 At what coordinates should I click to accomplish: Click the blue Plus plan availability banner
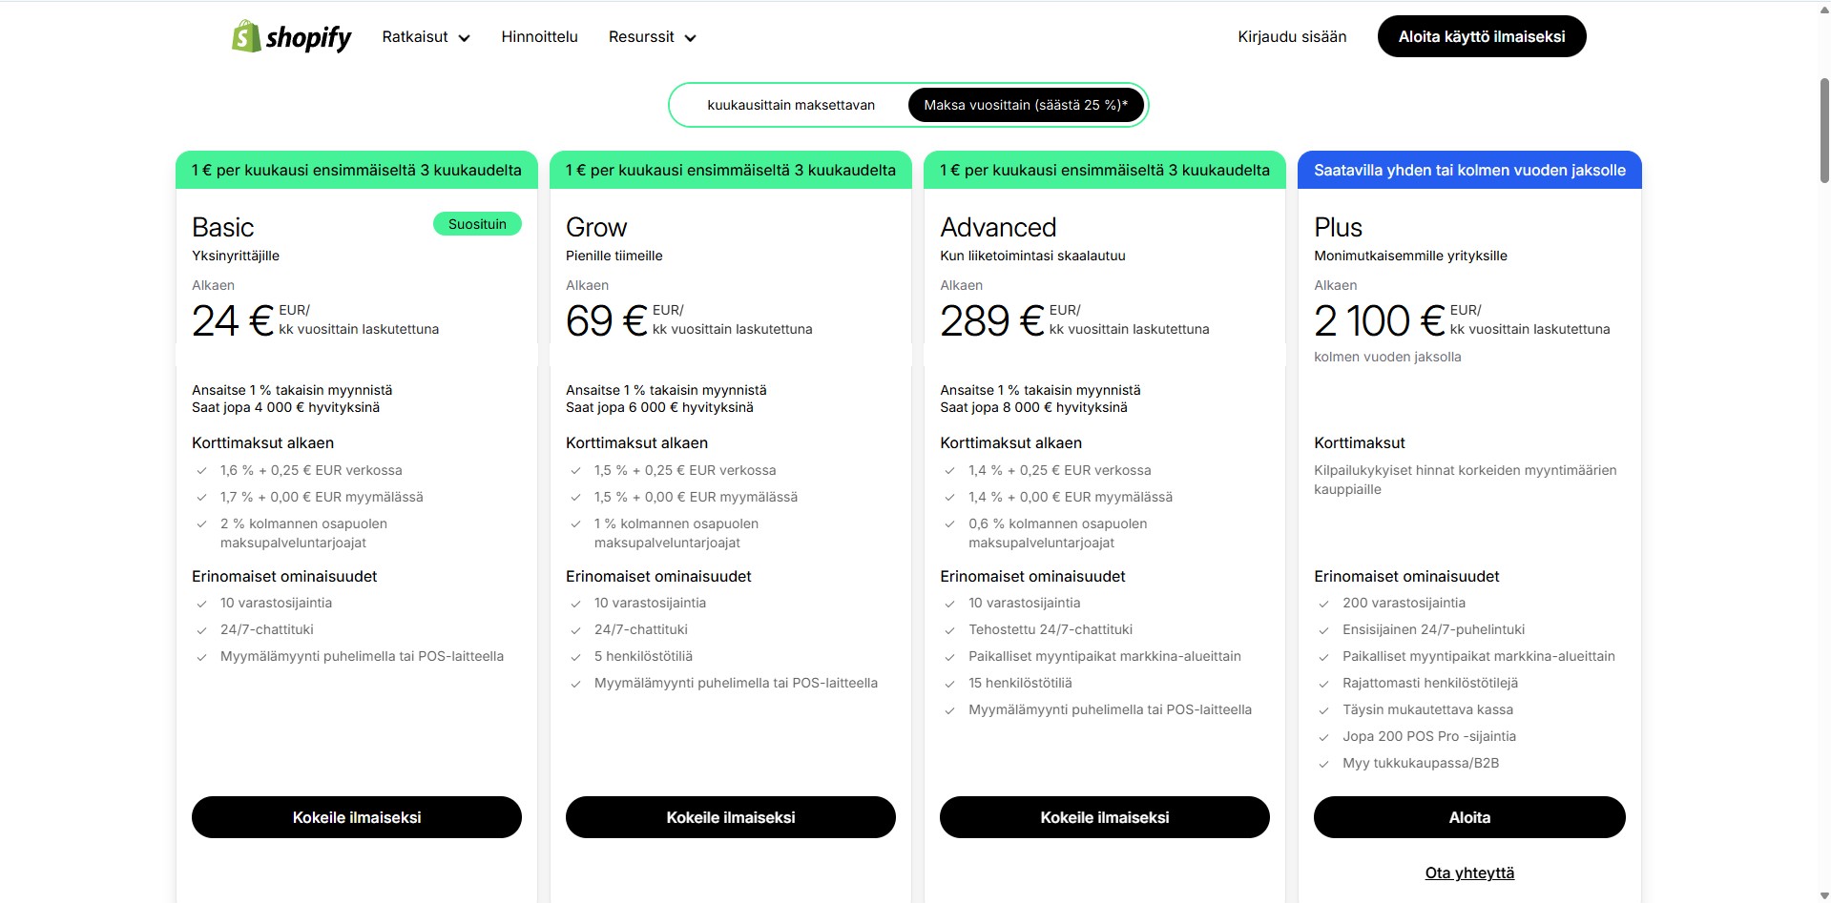[1469, 170]
